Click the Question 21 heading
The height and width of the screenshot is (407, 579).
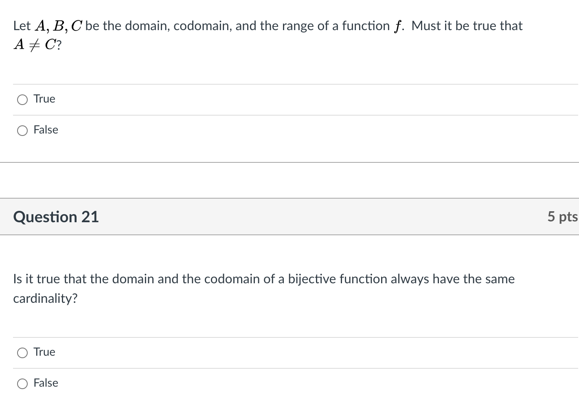coord(56,217)
